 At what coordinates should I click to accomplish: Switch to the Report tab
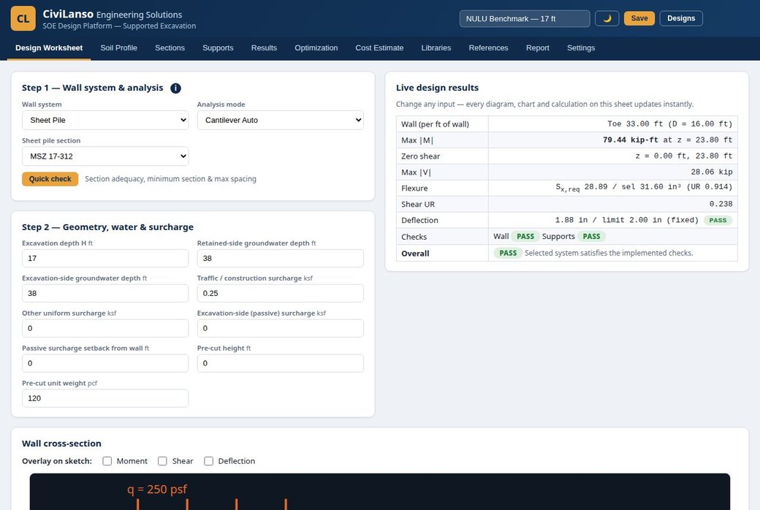point(538,48)
